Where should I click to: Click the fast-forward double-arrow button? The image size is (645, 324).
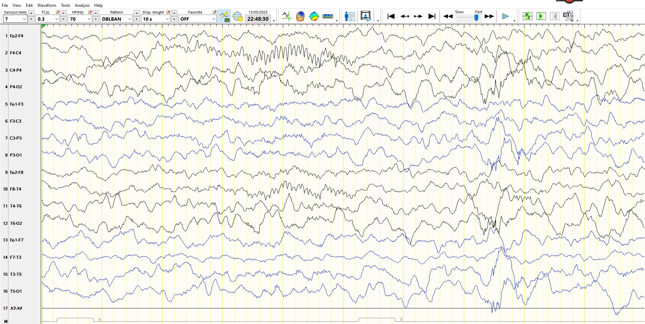coord(489,16)
